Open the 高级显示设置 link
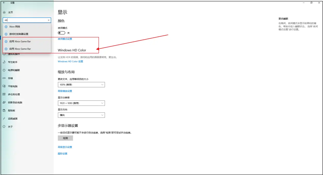 click(65, 147)
